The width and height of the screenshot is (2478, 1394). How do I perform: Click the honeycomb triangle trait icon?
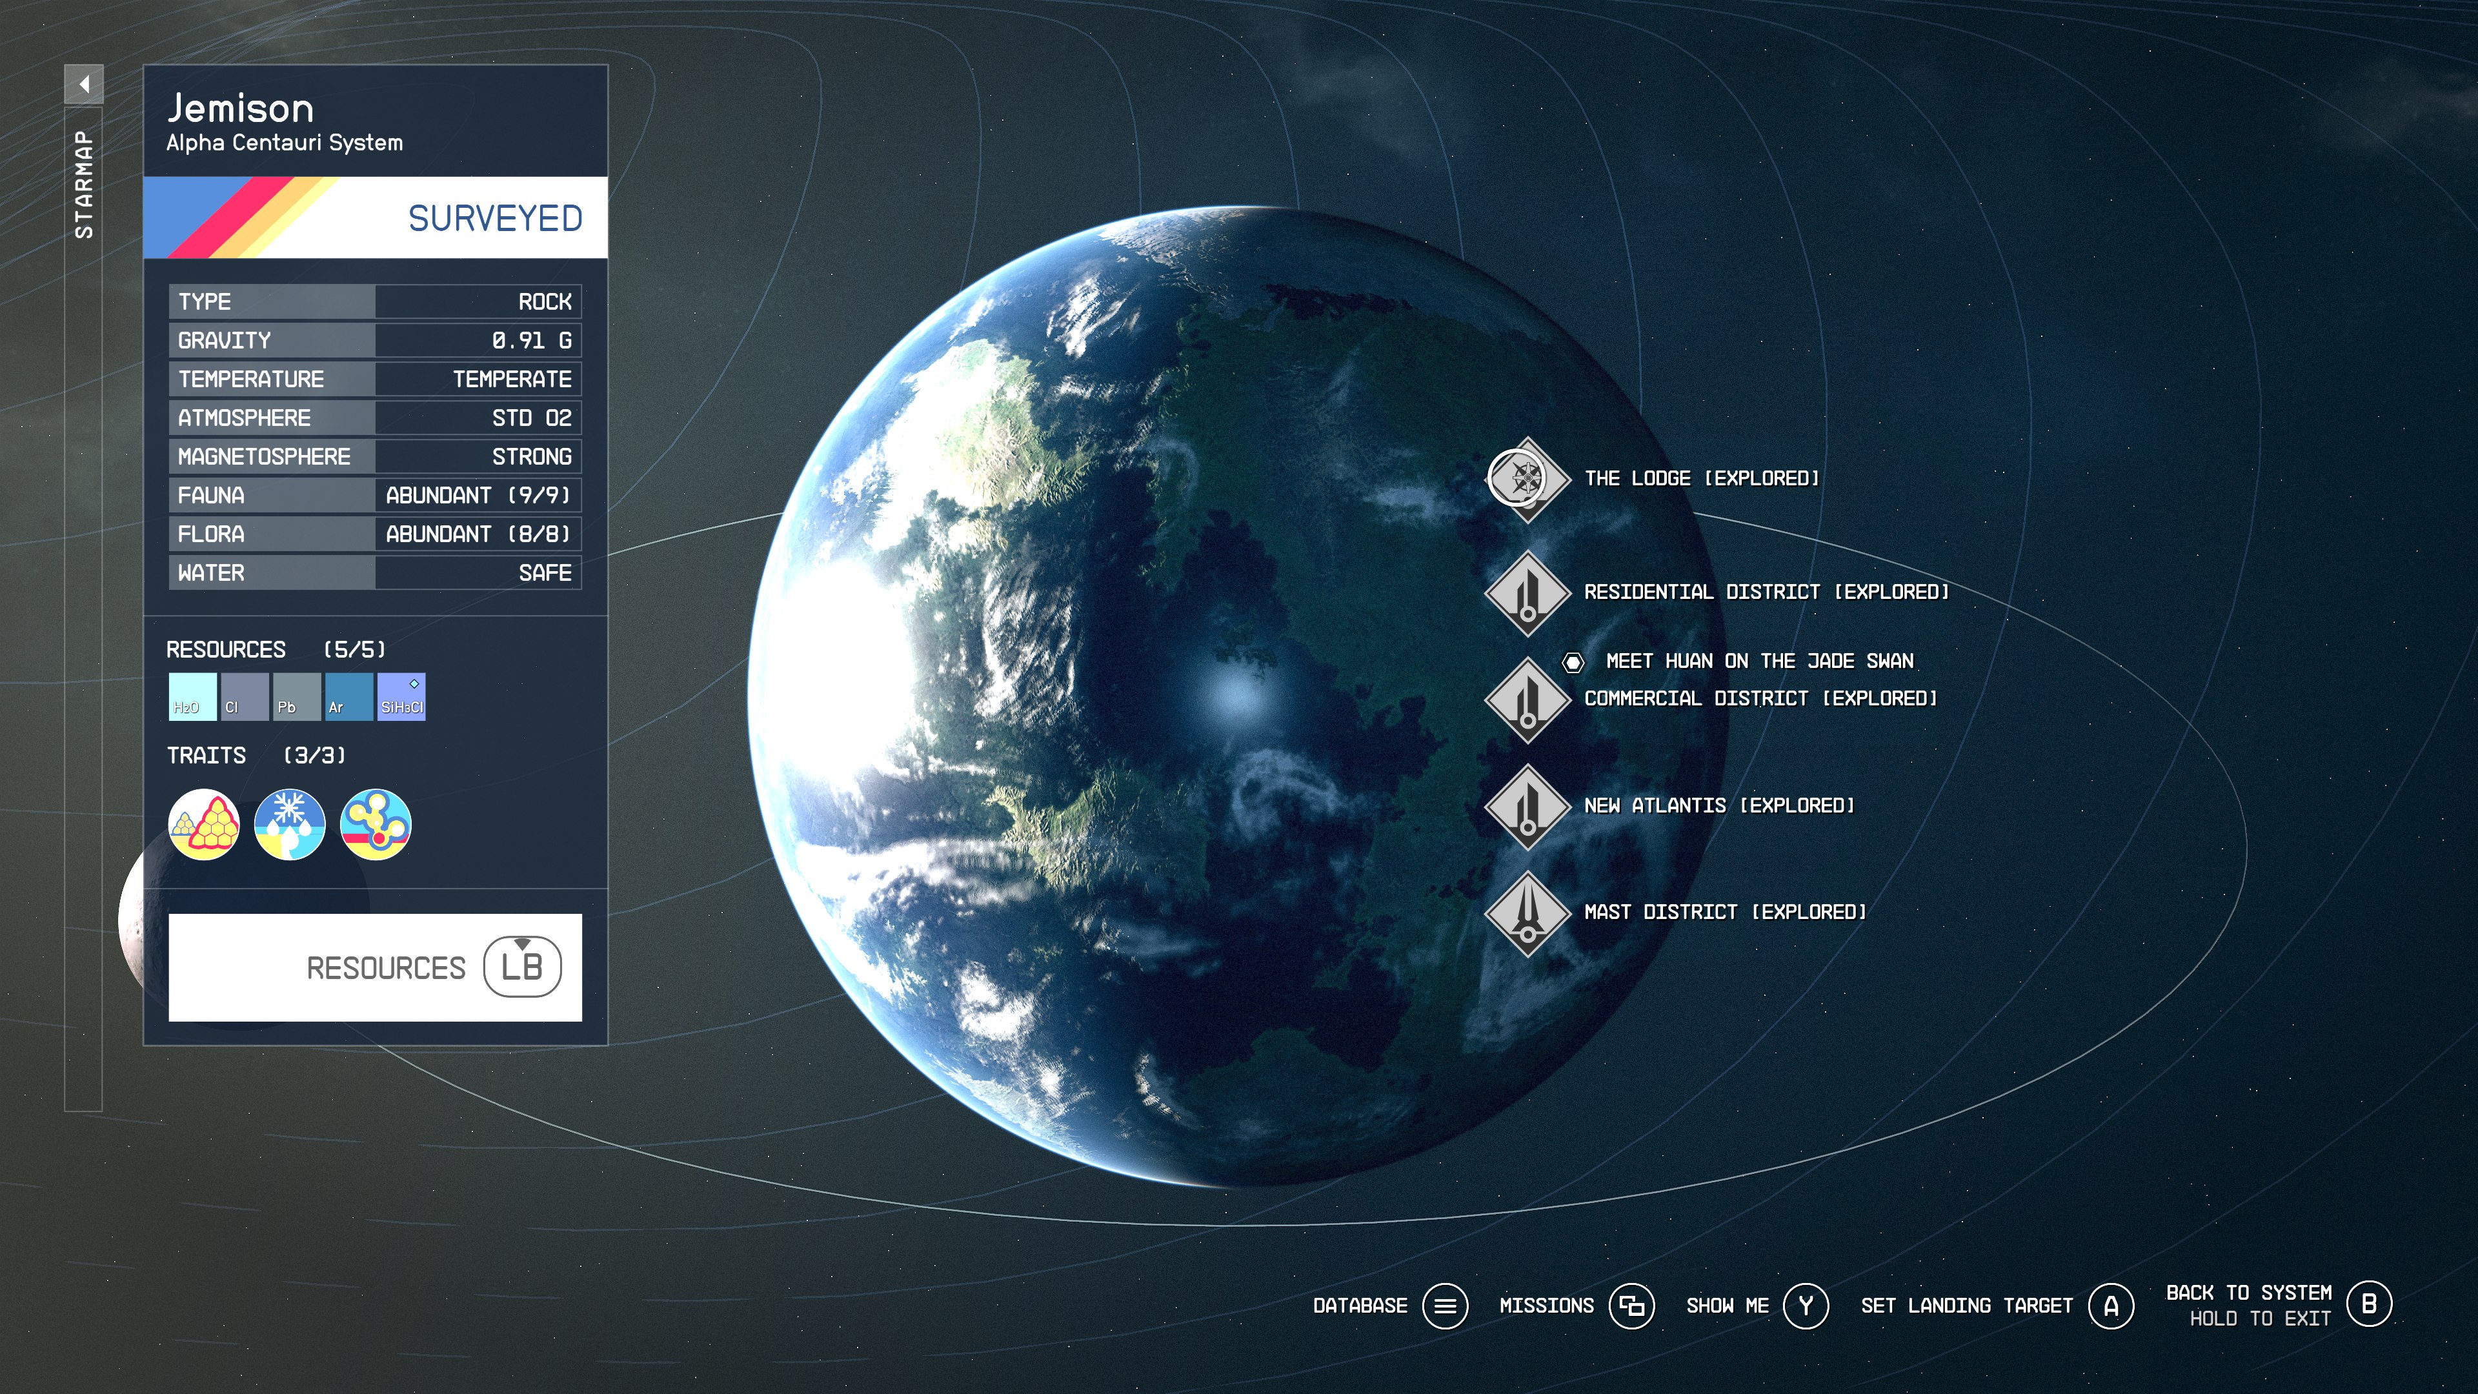coord(204,825)
